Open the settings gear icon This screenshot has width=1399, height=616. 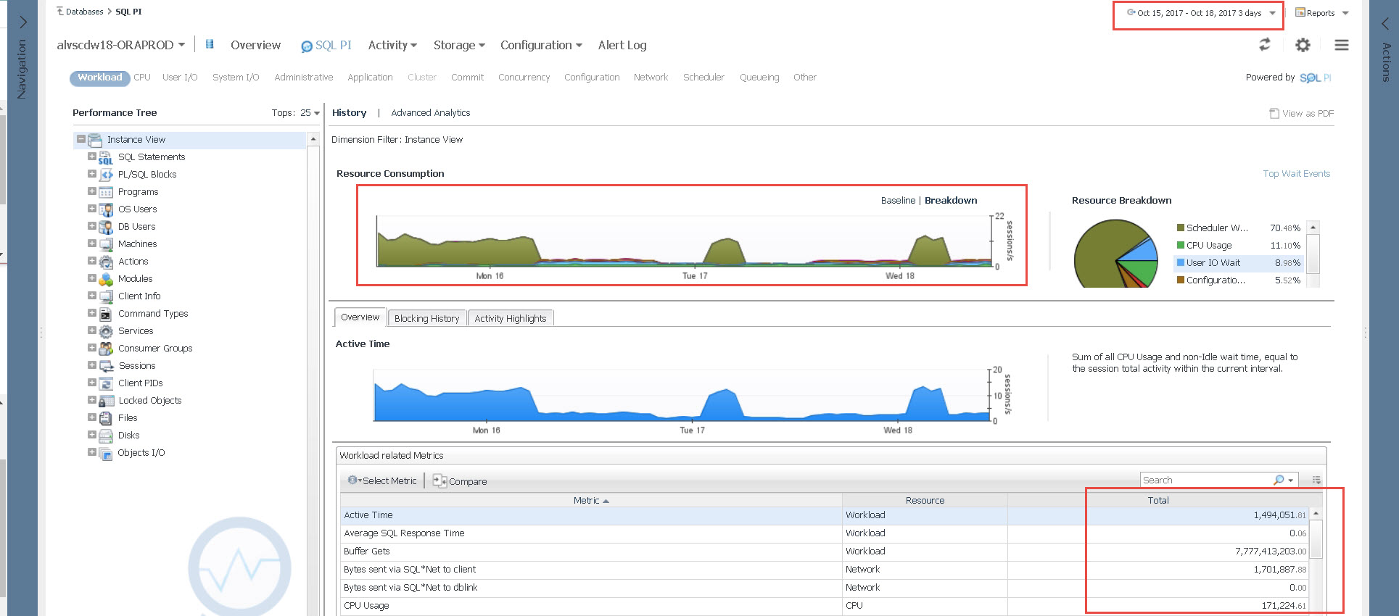1303,45
